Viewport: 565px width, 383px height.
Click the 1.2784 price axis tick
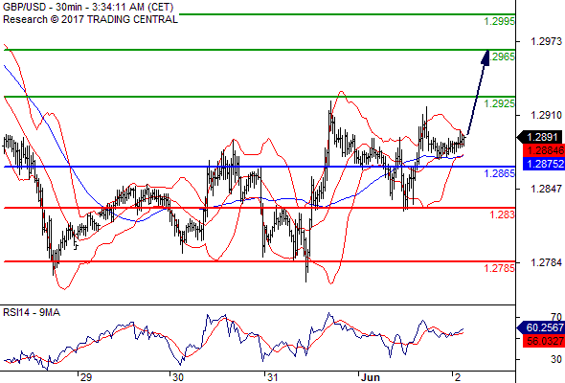546,262
